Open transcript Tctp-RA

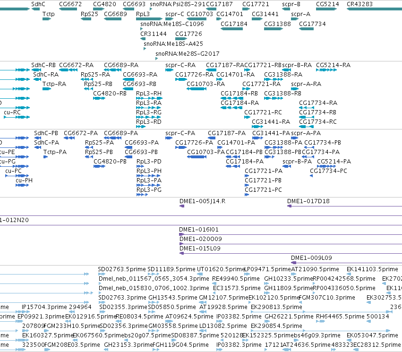(x=54, y=84)
